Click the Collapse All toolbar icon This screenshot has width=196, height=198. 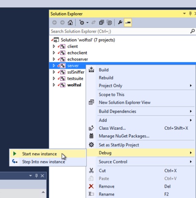102,22
